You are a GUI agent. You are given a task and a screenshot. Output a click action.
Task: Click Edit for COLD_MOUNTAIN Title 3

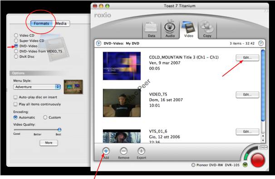pos(247,58)
